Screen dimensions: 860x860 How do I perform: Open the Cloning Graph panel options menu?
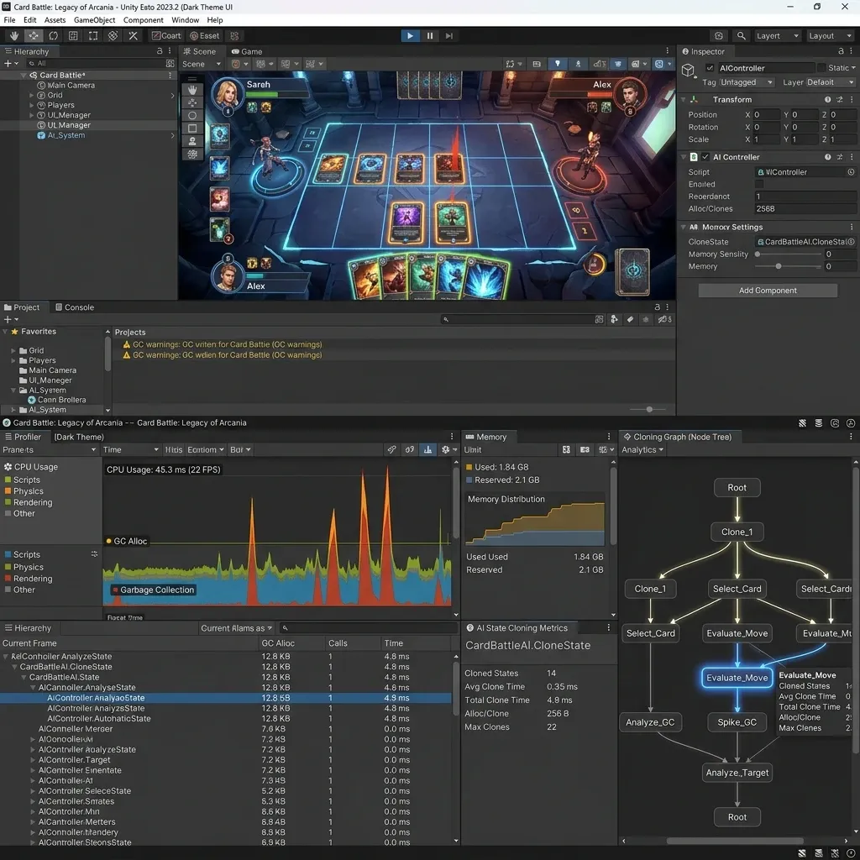point(851,437)
